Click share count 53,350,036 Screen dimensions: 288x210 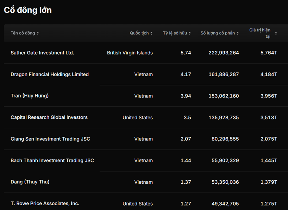[x=225, y=182]
